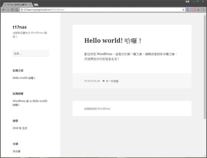
Task: Open the 未分類 category link
Action: (16, 151)
